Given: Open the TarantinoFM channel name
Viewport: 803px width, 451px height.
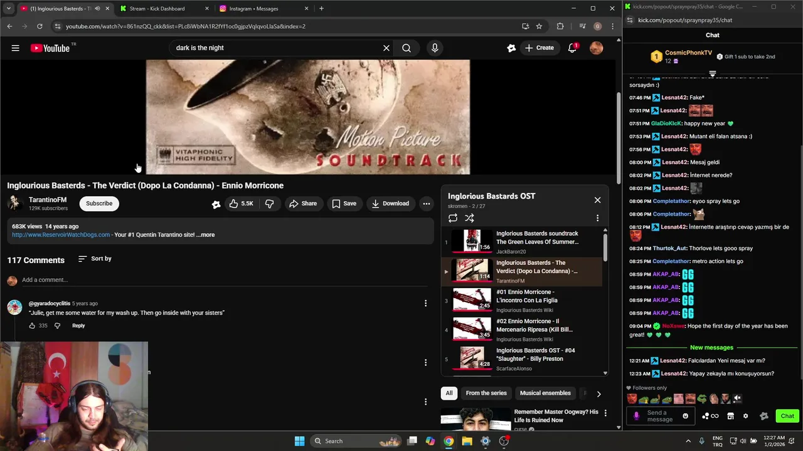Looking at the screenshot, I should pos(48,200).
